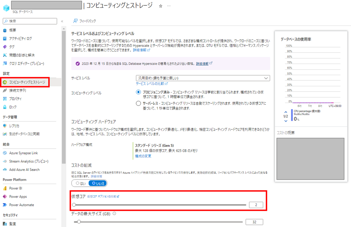This screenshot has height=227, width=351.
Task: Click the CPU percentage (最大値) legend
Action: tap(307, 111)
